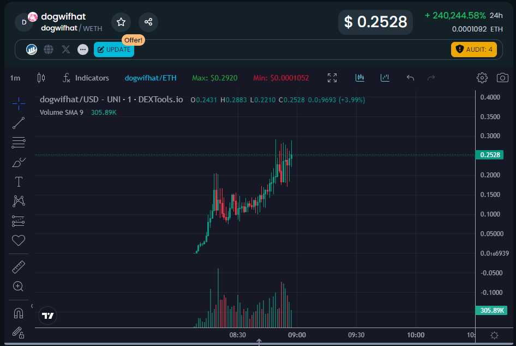Click the 24h percentage change value
This screenshot has height=346, width=516.
click(x=455, y=15)
